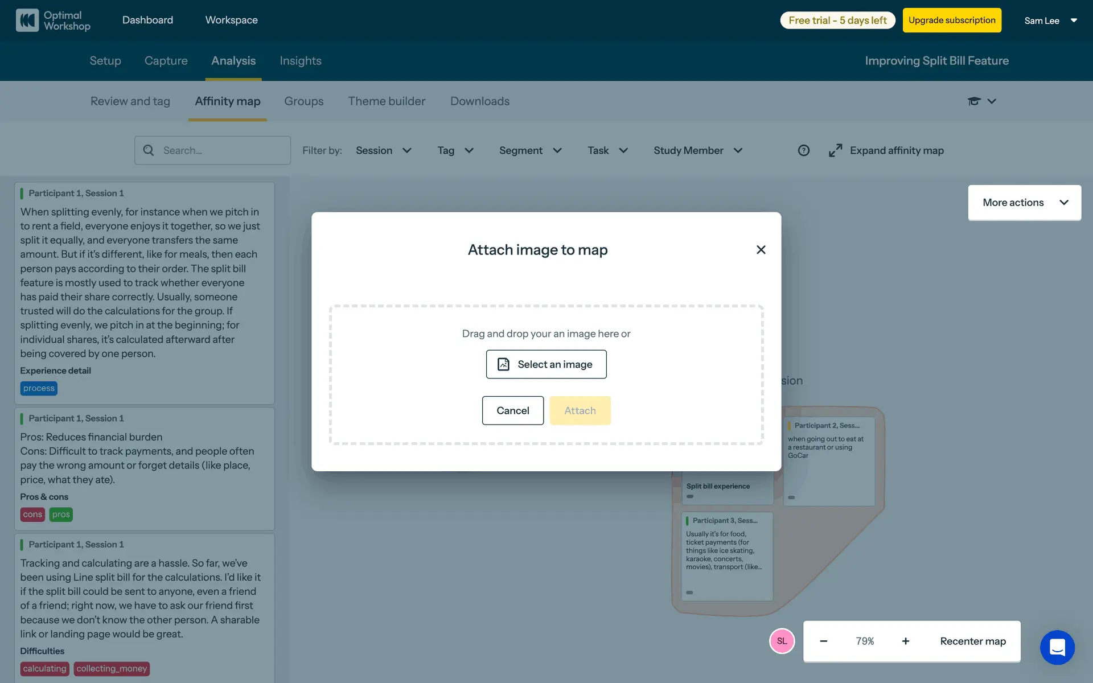Switch to the Theme builder tab
This screenshot has height=683, width=1093.
click(387, 101)
